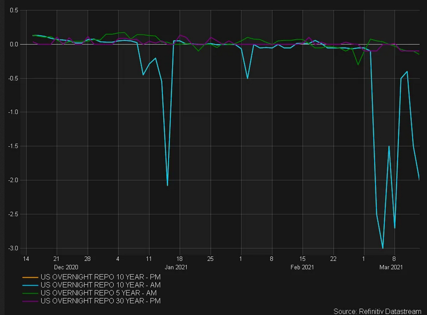Click the Feb 2021 month label
427x315 pixels.
[302, 267]
